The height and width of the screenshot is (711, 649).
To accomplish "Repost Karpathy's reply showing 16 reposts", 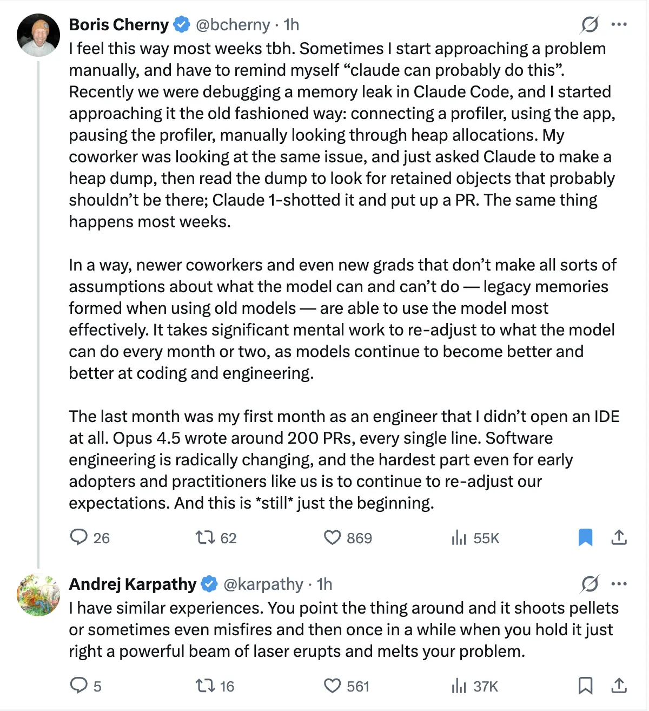I will coord(206,686).
